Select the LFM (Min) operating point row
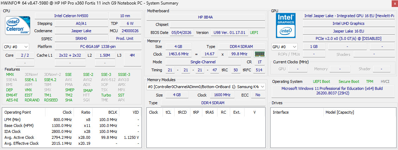Image resolution: width=398 pixels, height=150 pixels. point(71,120)
